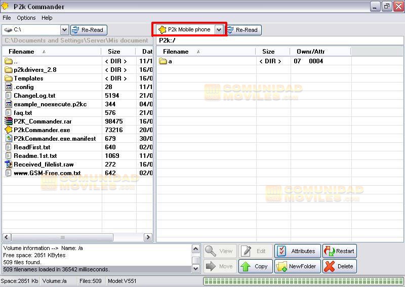Click the 'Volume information' log line
This screenshot has width=405, height=287.
click(43, 248)
